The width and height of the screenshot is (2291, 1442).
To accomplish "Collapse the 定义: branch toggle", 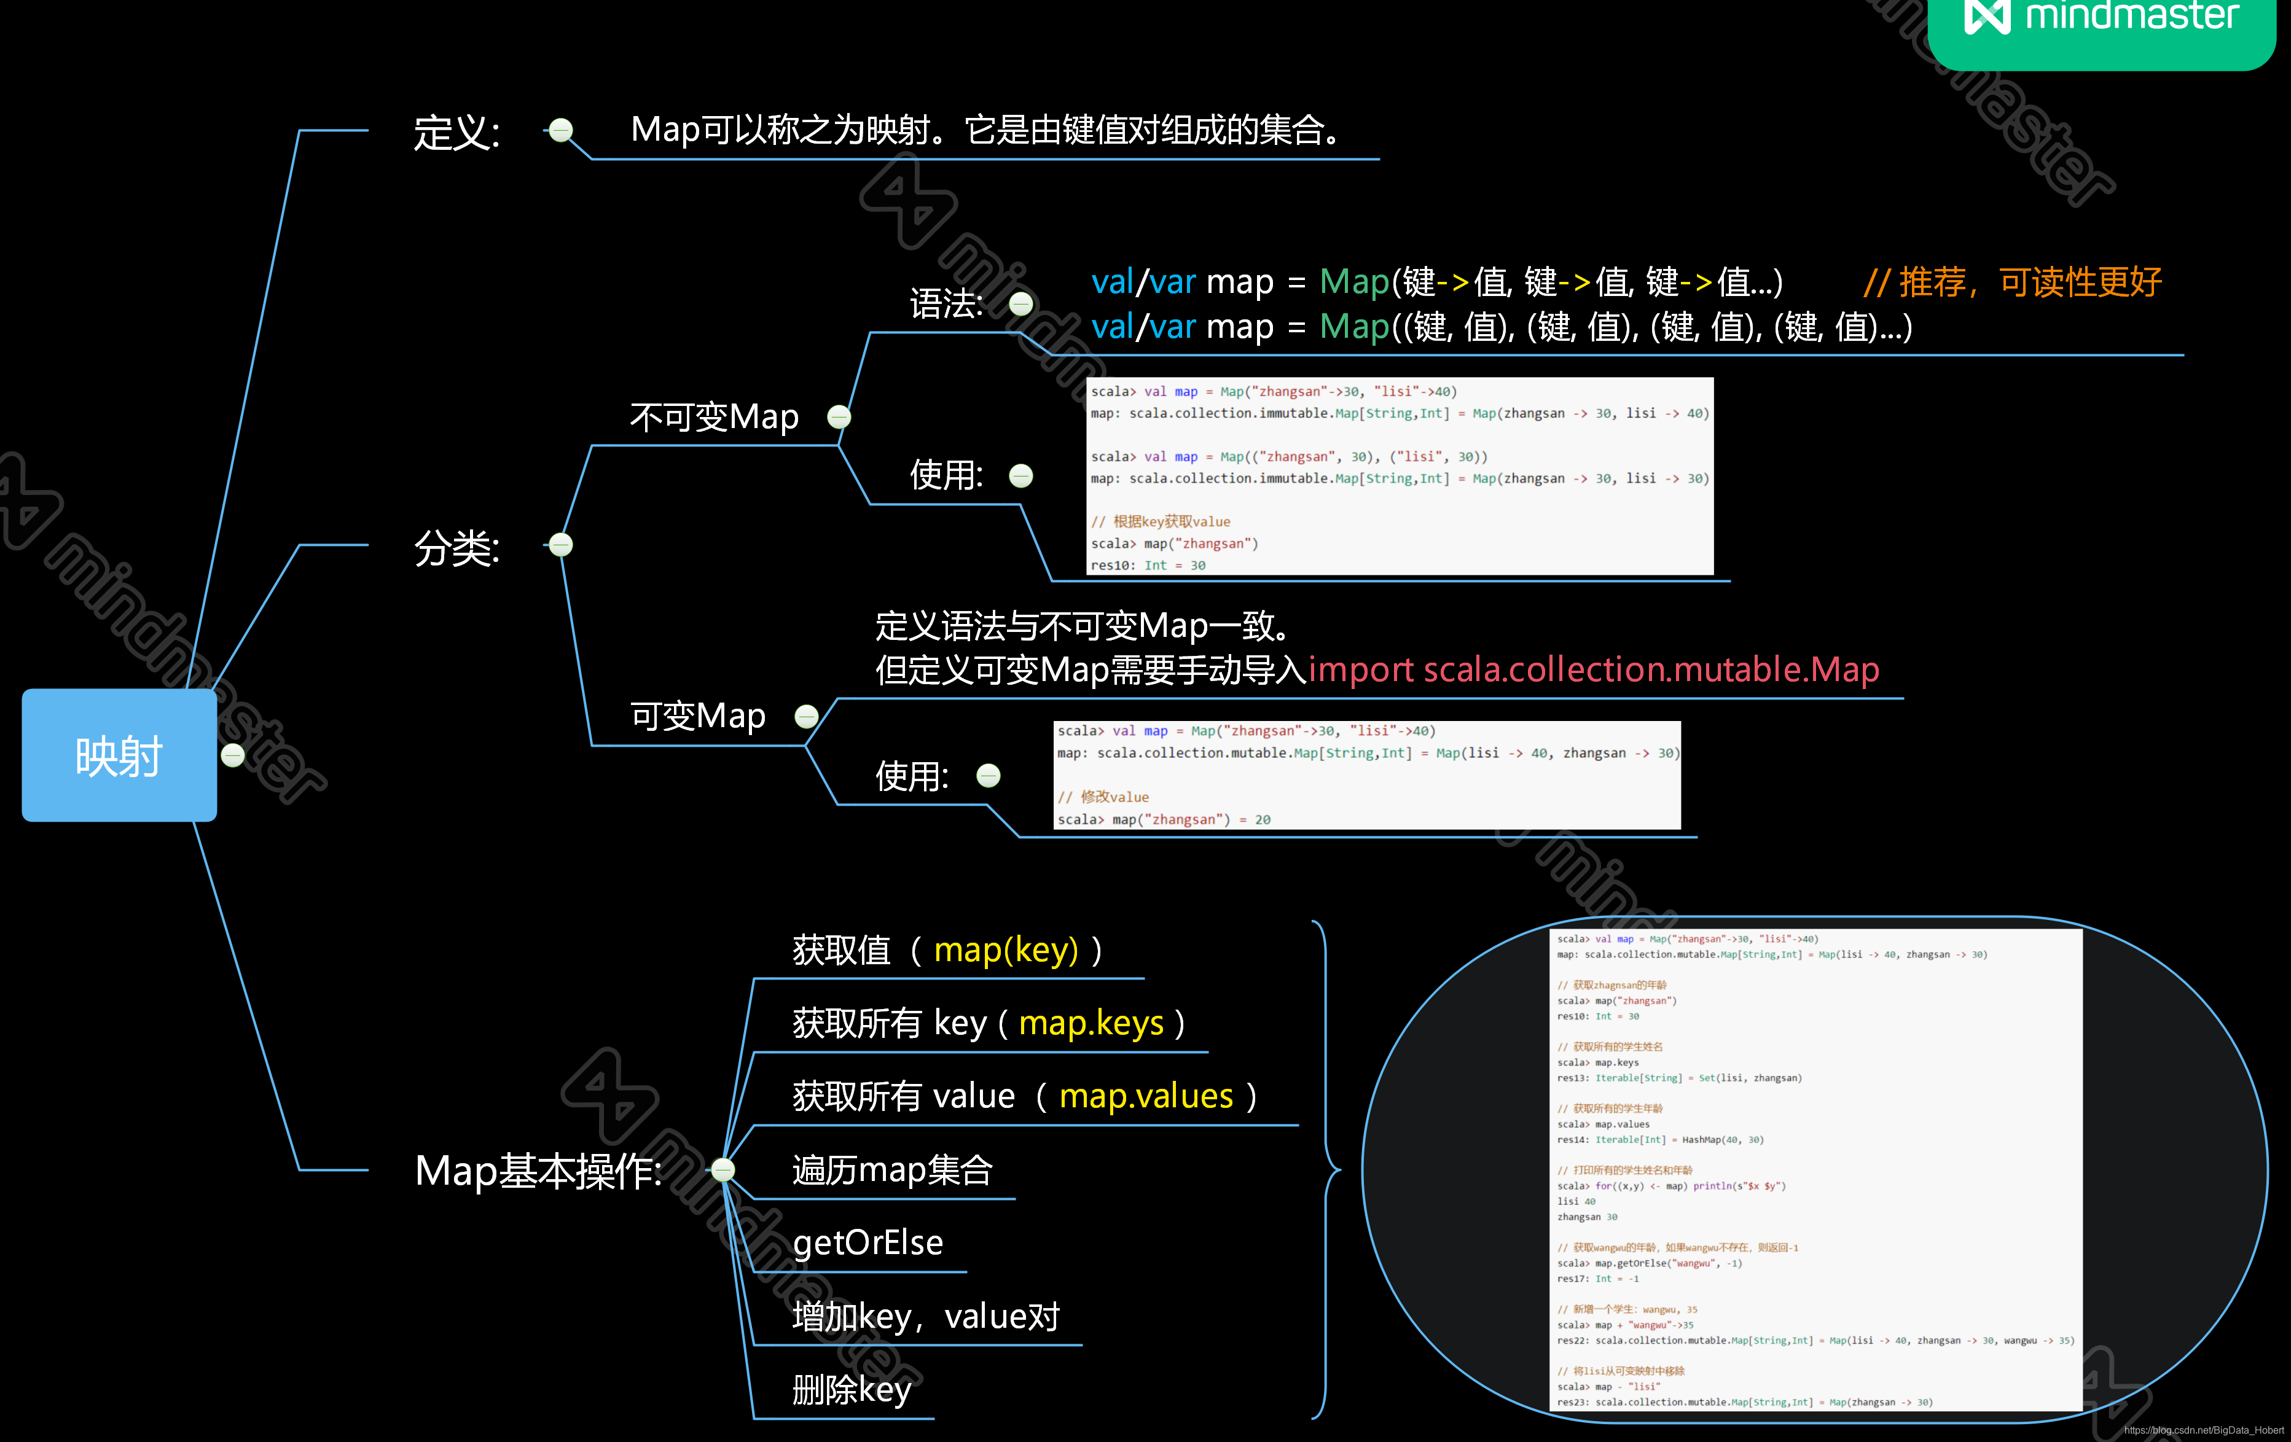I will pyautogui.click(x=562, y=130).
